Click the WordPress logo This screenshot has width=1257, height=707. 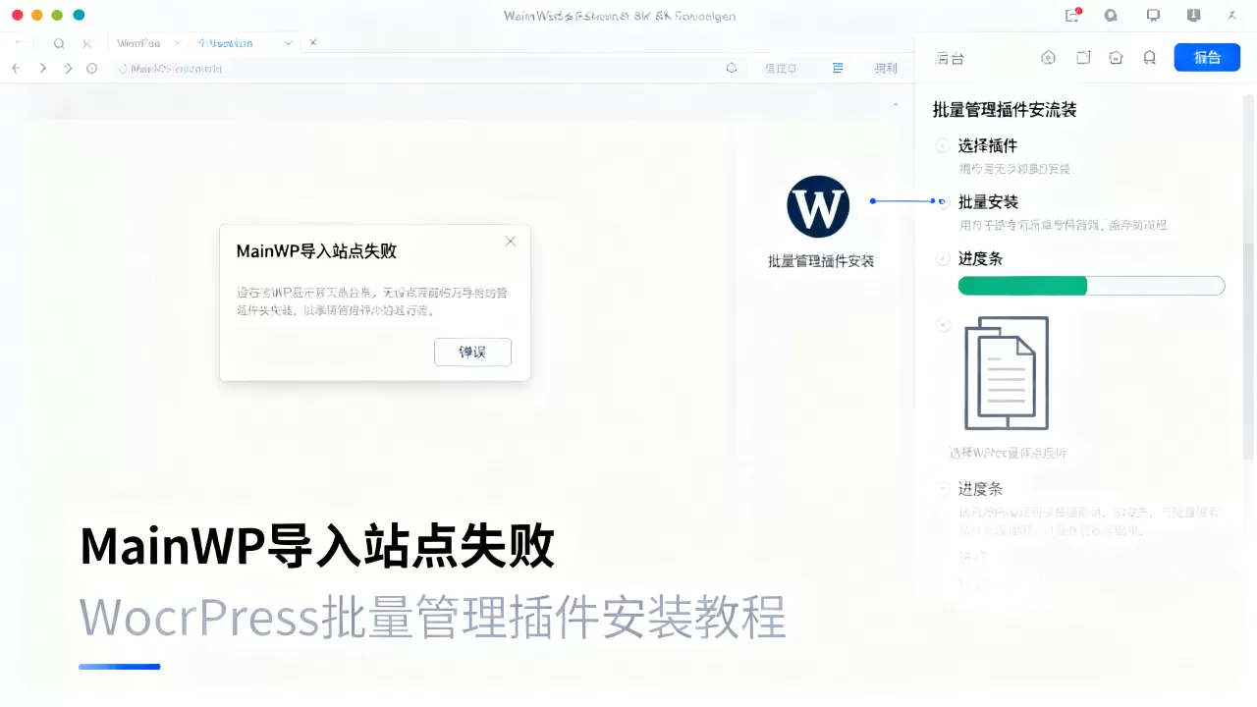coord(818,206)
